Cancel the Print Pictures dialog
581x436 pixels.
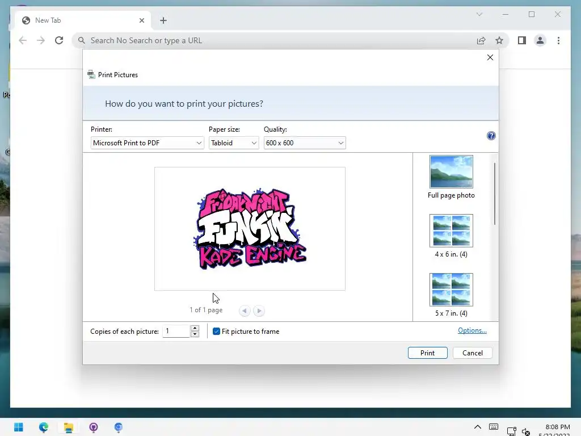pos(473,353)
